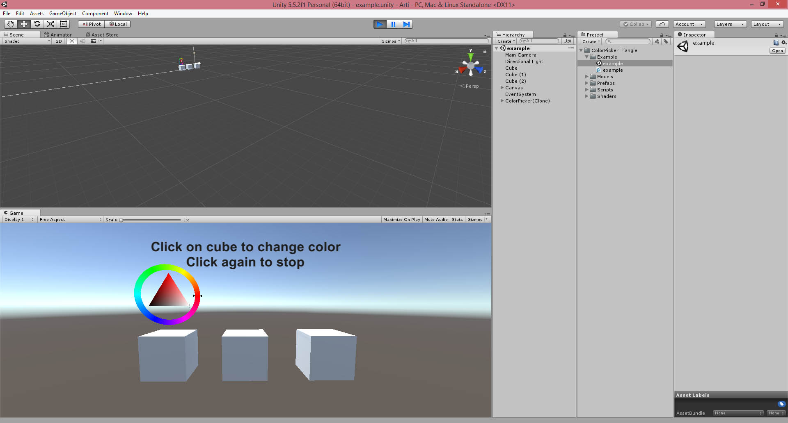
Task: Toggle 2D view mode in Scene view
Action: click(x=58, y=41)
